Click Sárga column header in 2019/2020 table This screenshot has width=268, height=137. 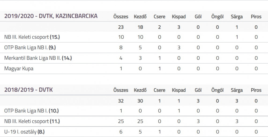pos(237,17)
